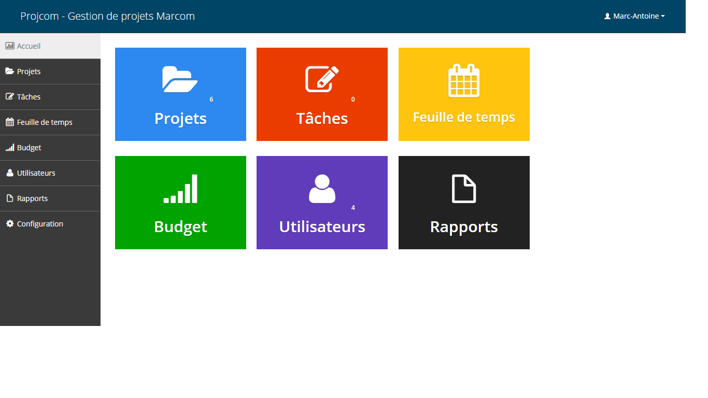Click the open-folder icon beside Projets in sidebar
The image size is (708, 398).
(x=10, y=72)
